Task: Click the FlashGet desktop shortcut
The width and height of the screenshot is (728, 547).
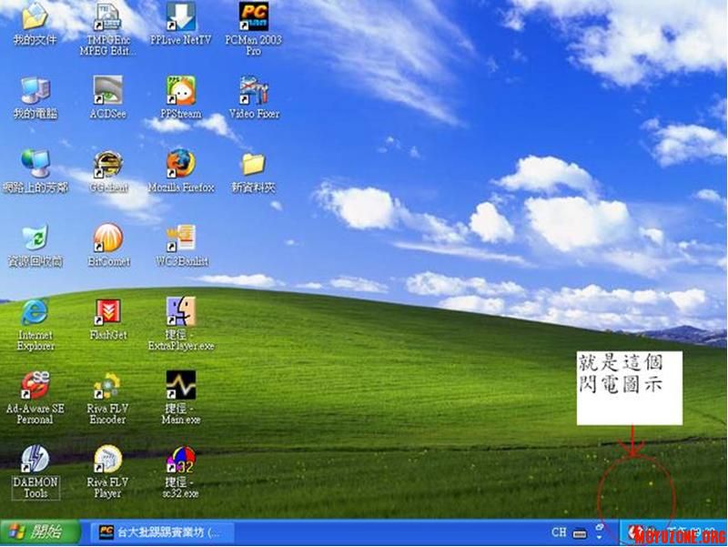Action: click(x=108, y=312)
